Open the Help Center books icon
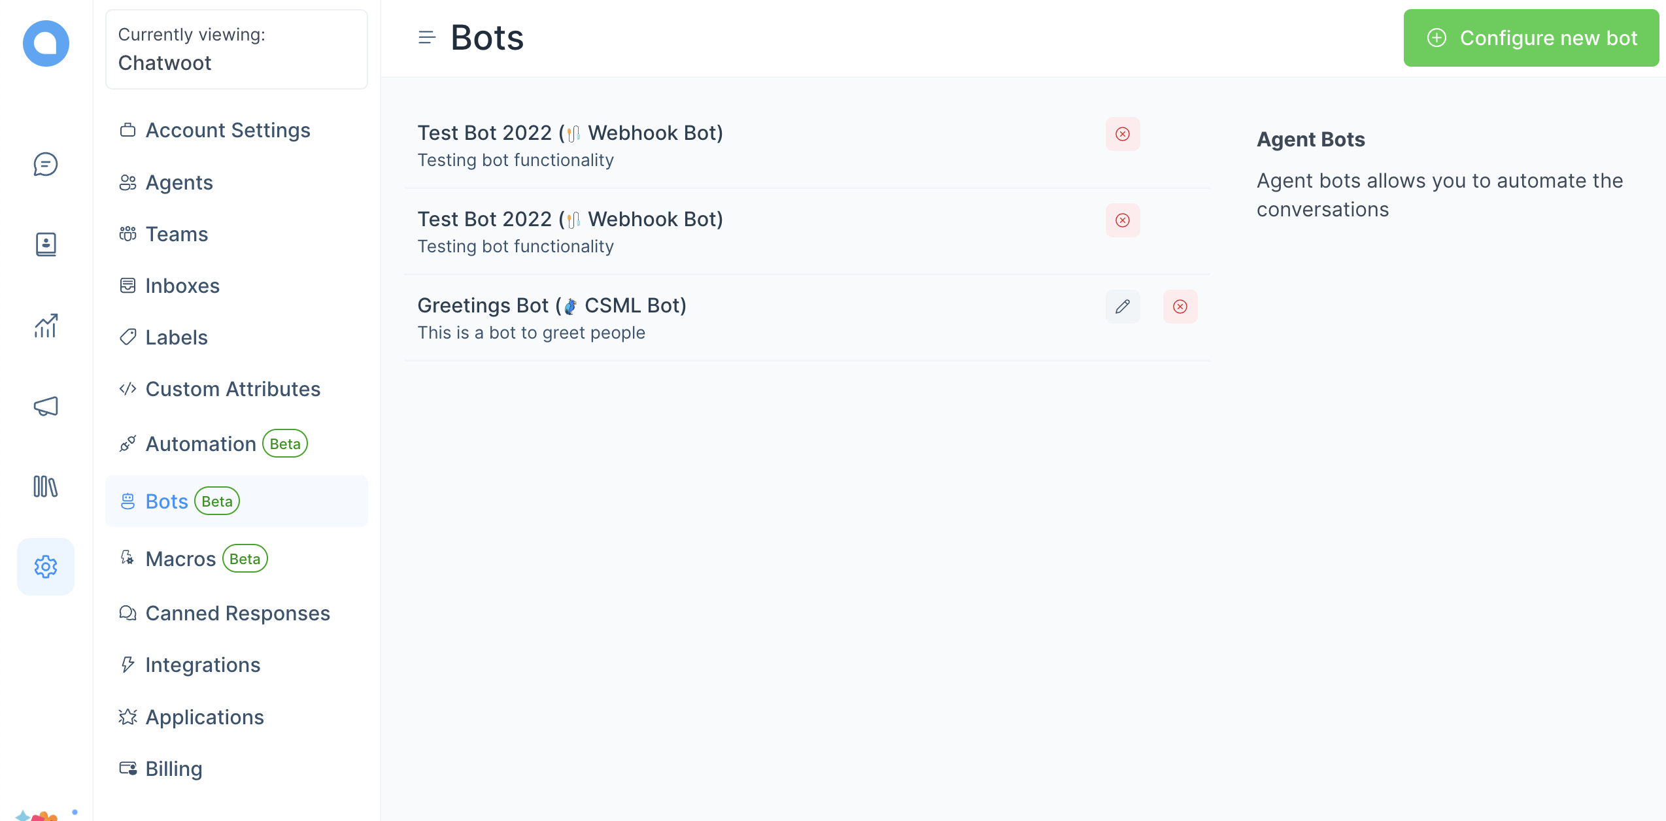This screenshot has height=821, width=1666. pos(45,487)
